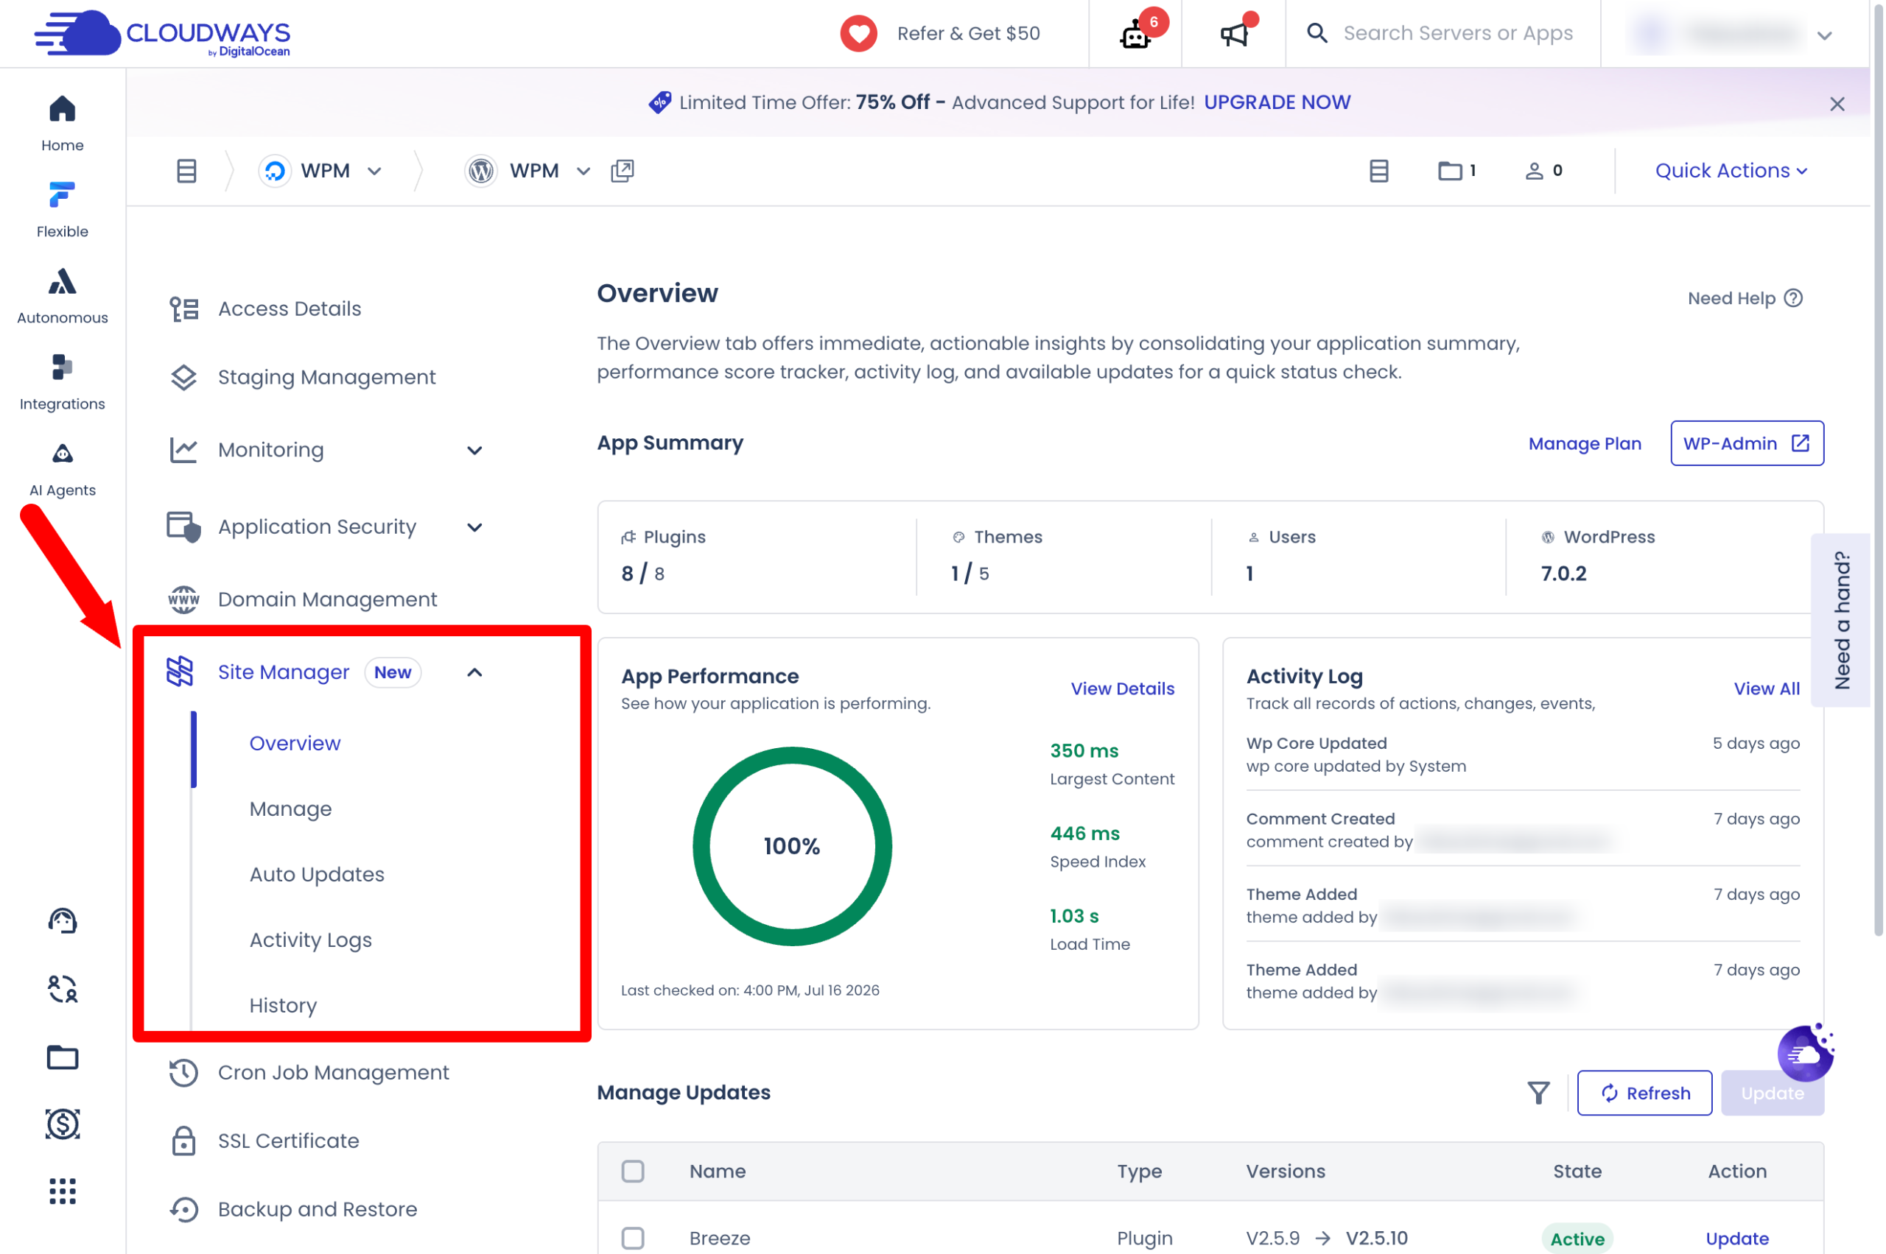Open WP-Admin button
This screenshot has width=1886, height=1254.
(x=1747, y=443)
